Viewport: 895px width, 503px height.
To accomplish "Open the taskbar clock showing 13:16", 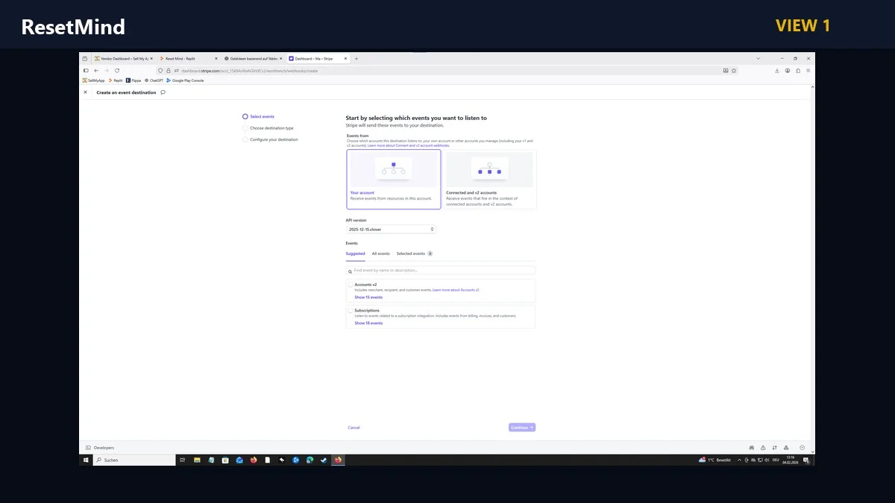I will coord(790,461).
